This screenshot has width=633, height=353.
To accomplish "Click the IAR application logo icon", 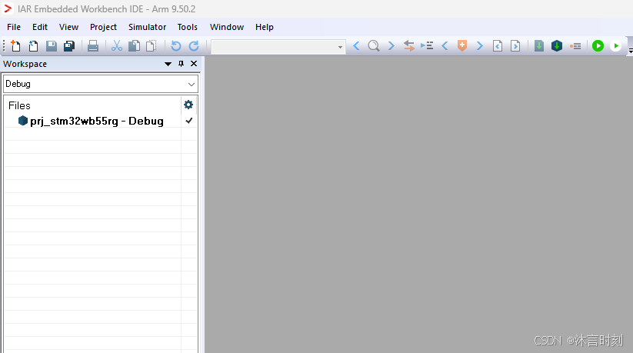I will (x=8, y=8).
